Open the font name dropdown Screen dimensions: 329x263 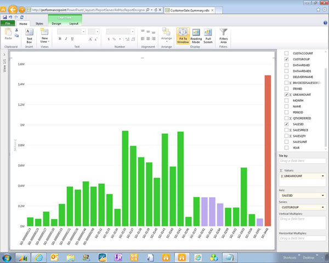pyautogui.click(x=83, y=32)
